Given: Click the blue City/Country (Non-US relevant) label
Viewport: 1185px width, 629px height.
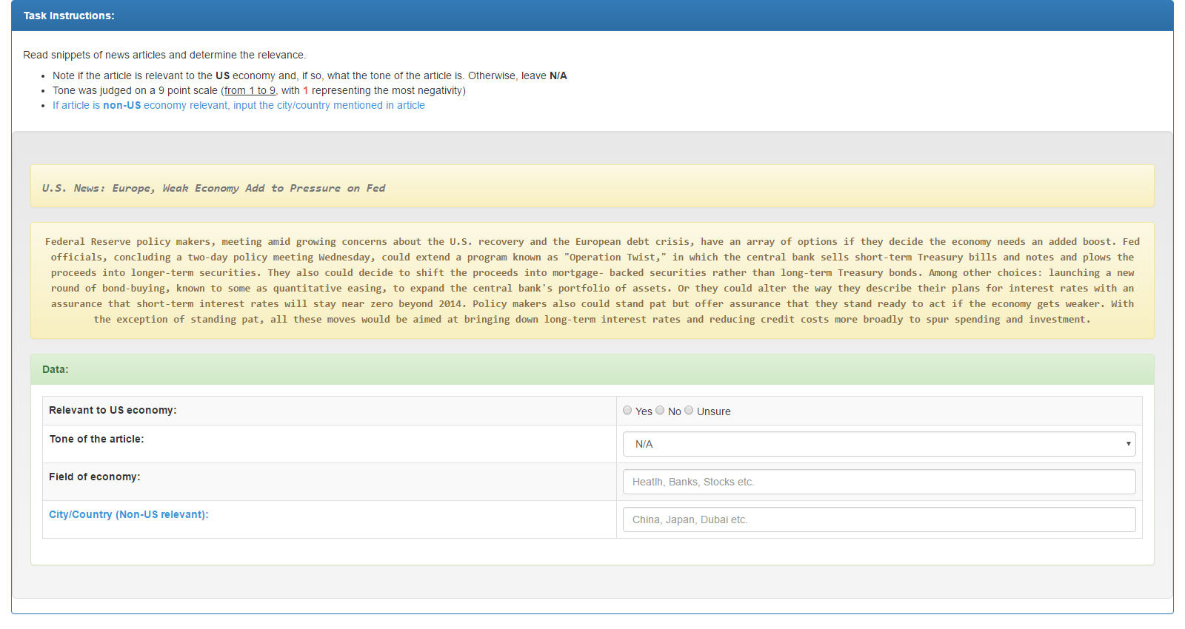Looking at the screenshot, I should click(x=128, y=514).
